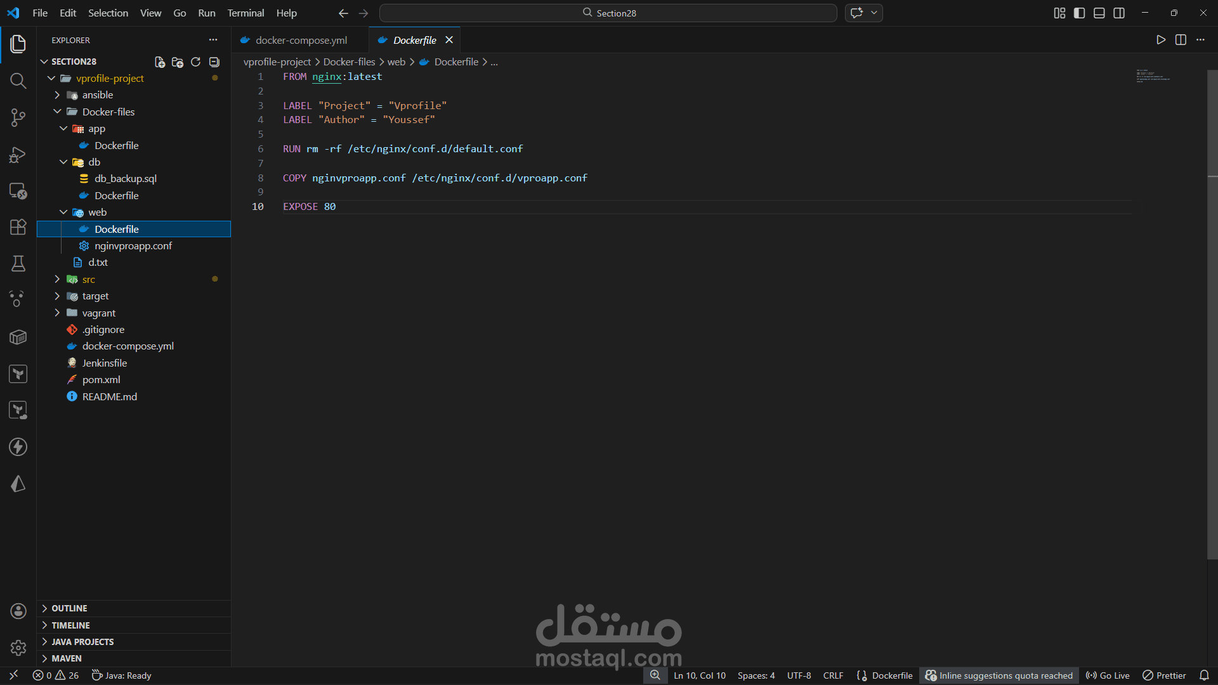Toggle the primary side bar layout
This screenshot has width=1218, height=685.
tap(1079, 13)
